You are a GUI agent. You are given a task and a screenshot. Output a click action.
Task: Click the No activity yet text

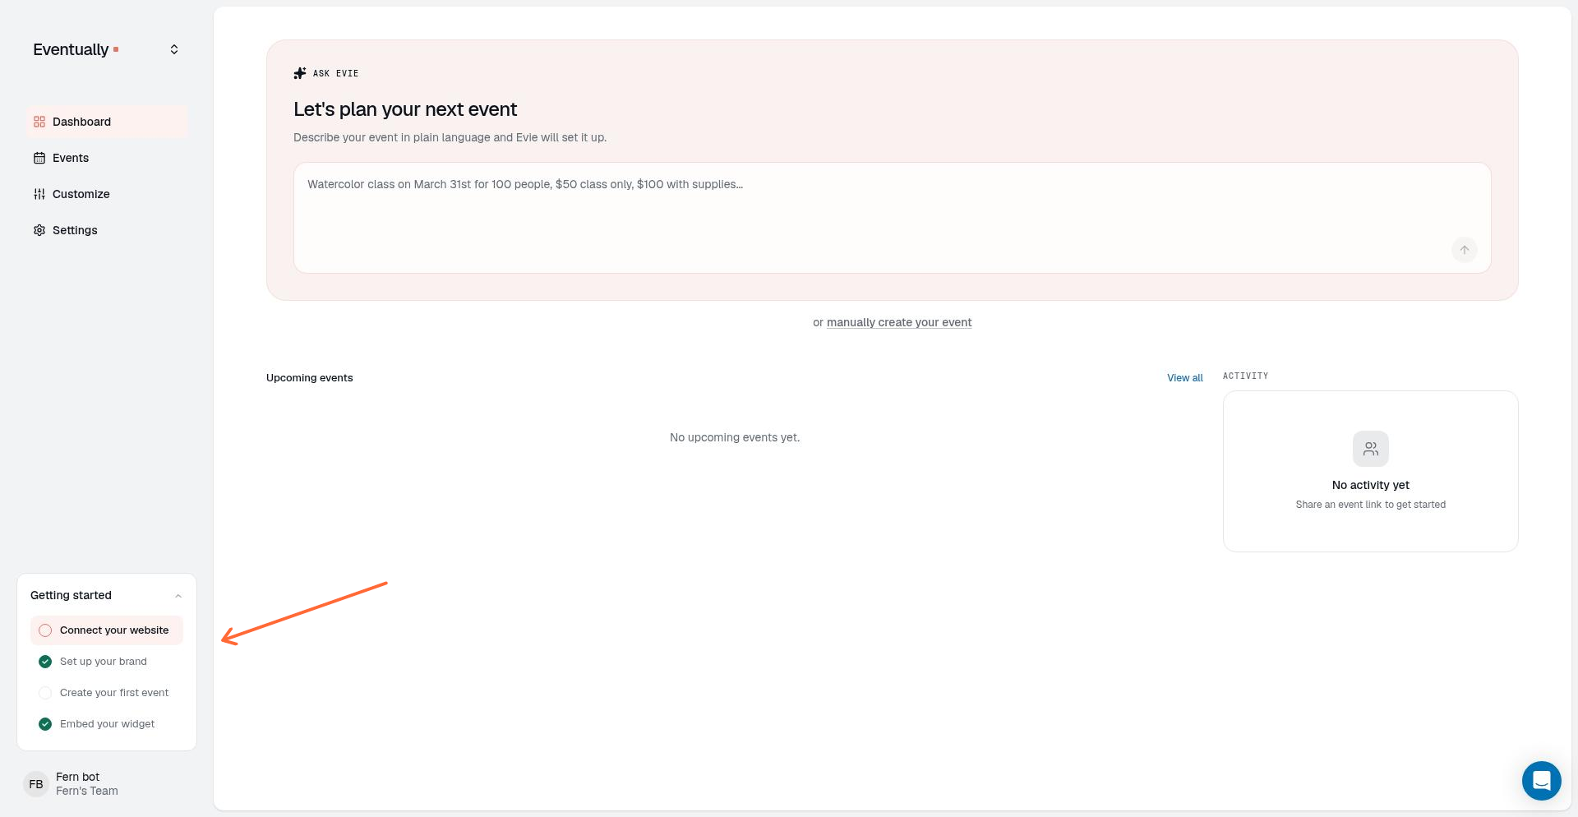coord(1371,485)
